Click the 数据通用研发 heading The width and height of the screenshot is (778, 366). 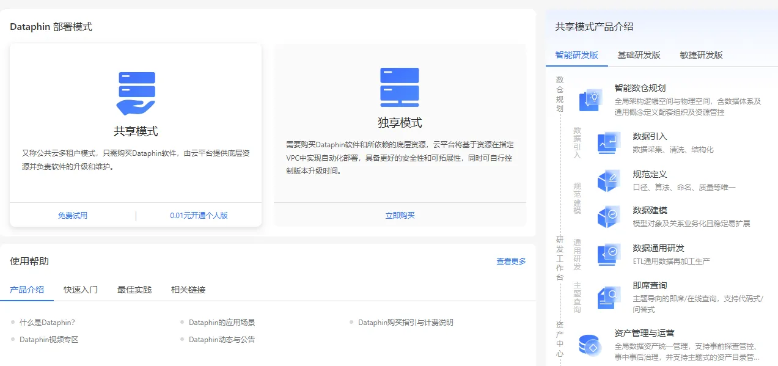click(x=658, y=248)
